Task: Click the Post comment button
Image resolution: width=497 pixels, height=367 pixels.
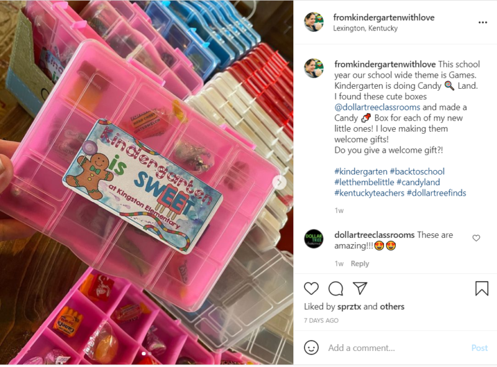Action: click(479, 348)
